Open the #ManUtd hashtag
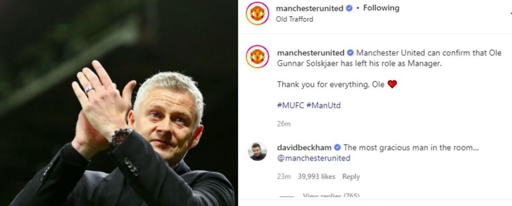 pos(324,106)
